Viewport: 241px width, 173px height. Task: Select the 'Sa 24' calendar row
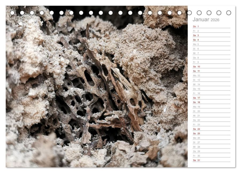click(212, 129)
